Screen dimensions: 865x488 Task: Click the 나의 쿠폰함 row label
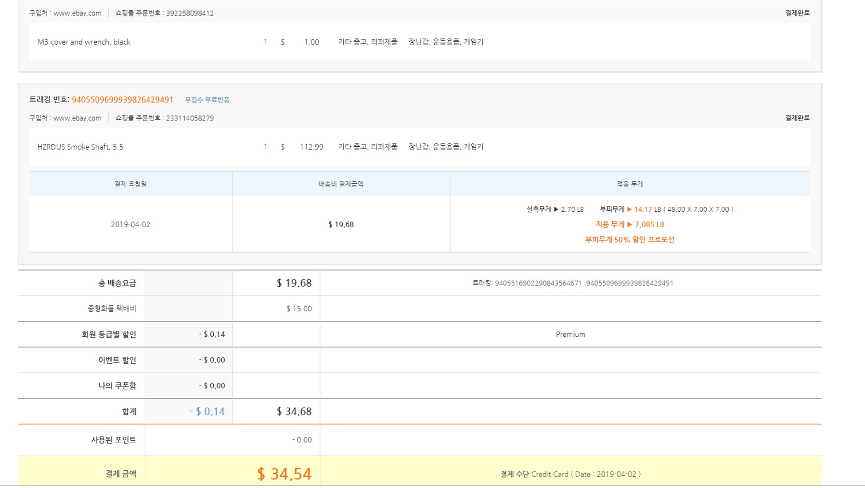[x=117, y=385]
